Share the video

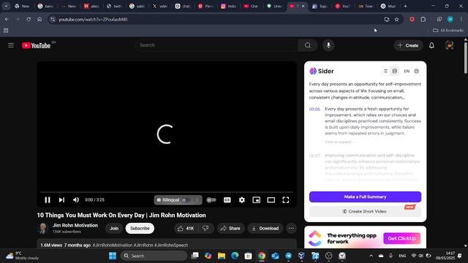pyautogui.click(x=230, y=229)
